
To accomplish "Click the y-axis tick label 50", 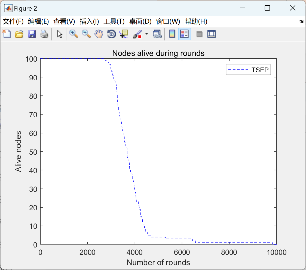I will (33, 152).
